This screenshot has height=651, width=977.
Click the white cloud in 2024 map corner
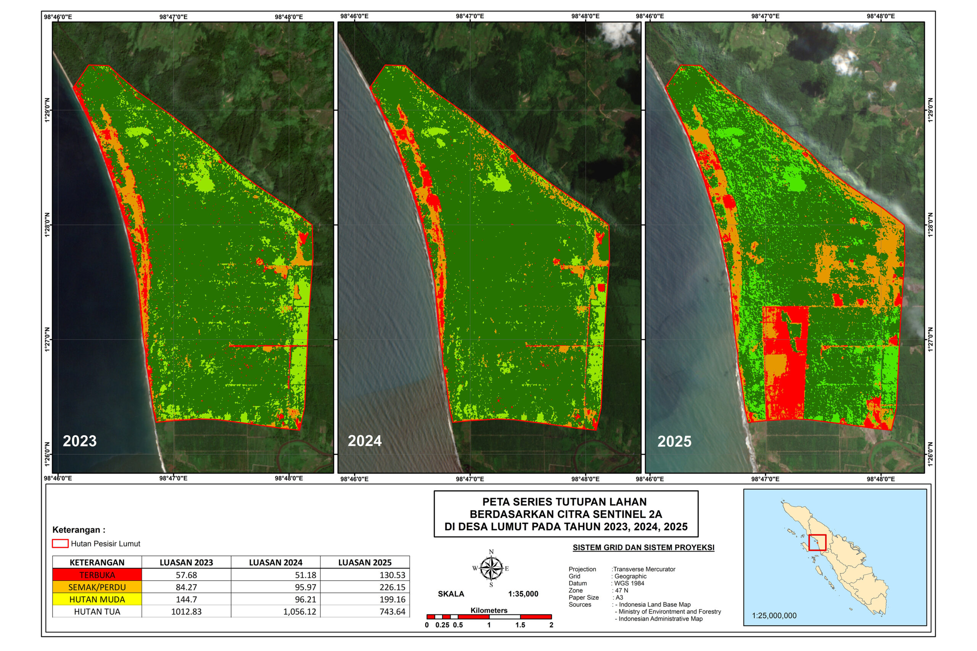(x=615, y=32)
